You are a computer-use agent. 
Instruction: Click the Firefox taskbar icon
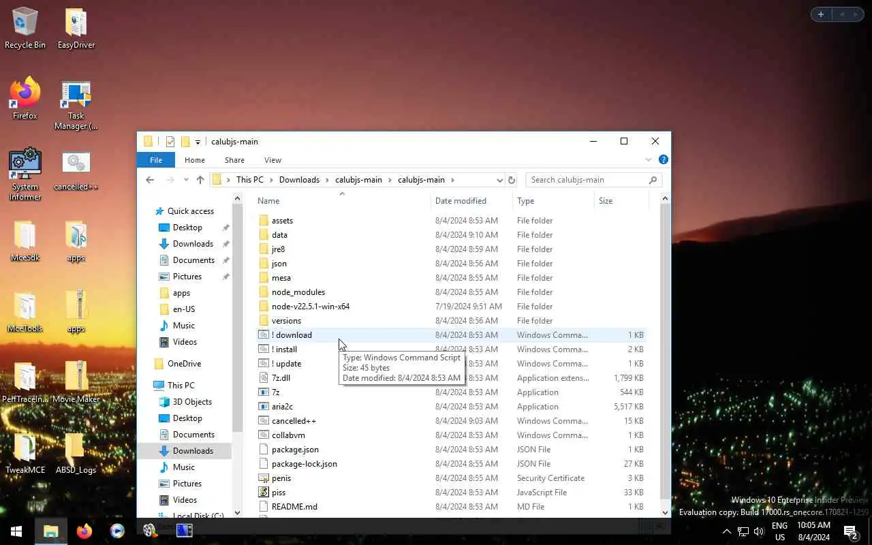[84, 531]
